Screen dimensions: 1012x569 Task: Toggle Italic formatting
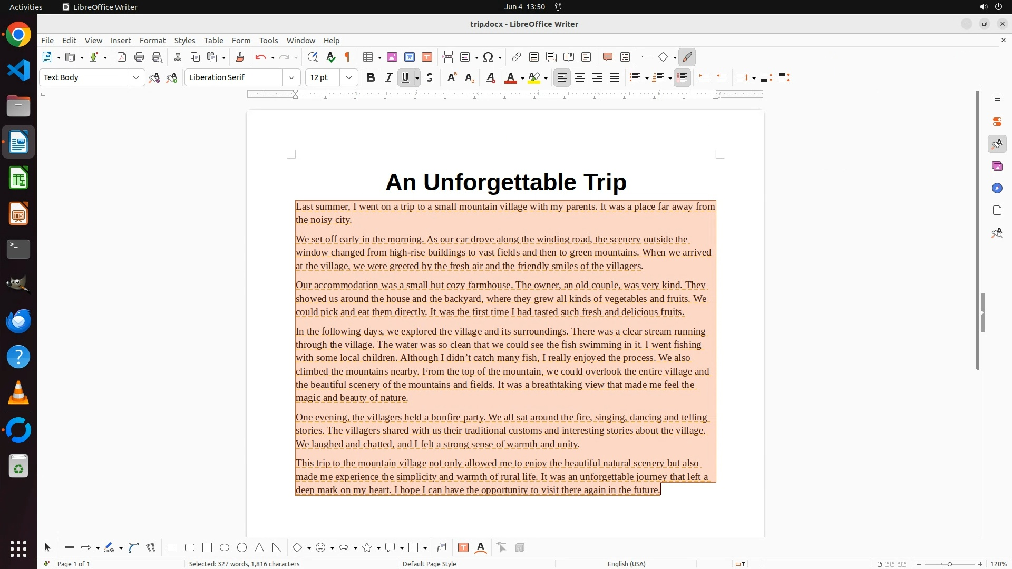(x=388, y=78)
